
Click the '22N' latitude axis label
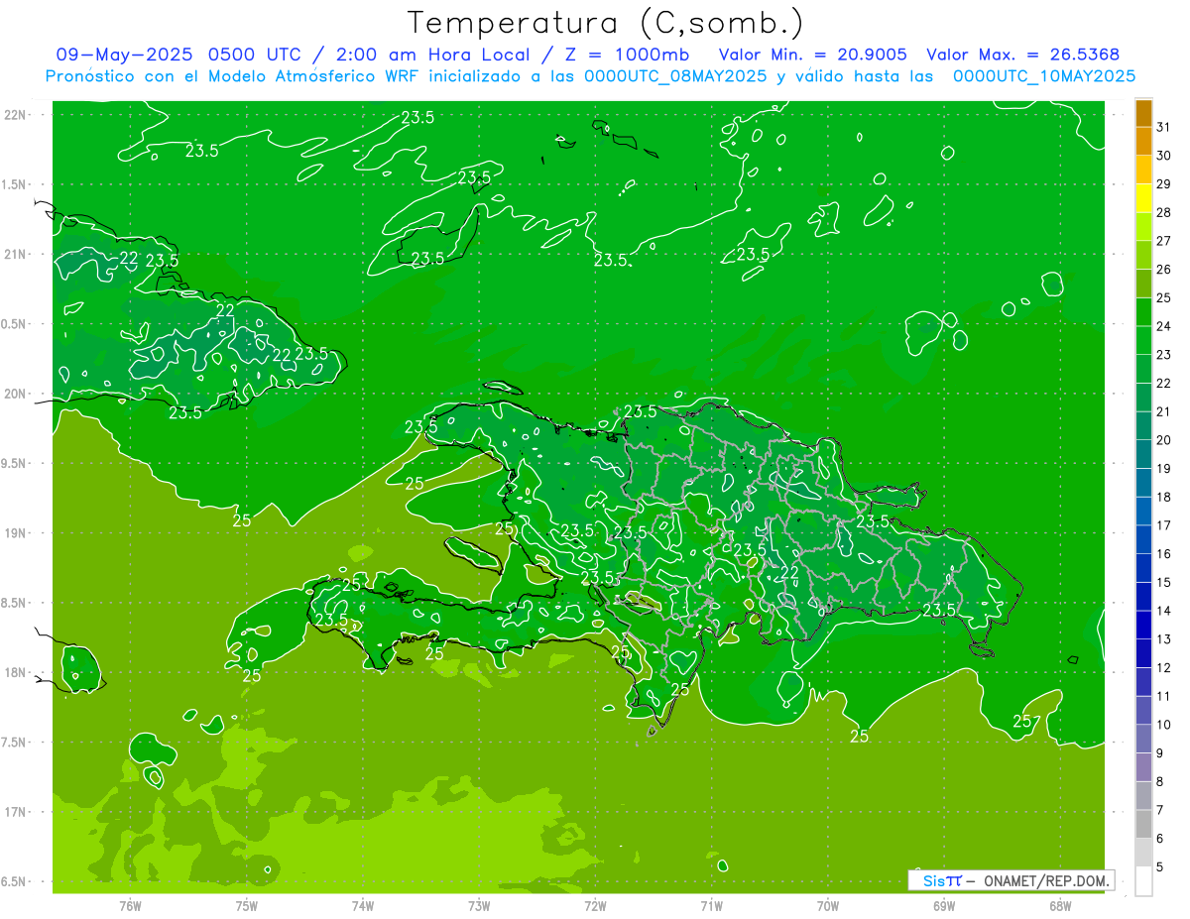tap(16, 114)
